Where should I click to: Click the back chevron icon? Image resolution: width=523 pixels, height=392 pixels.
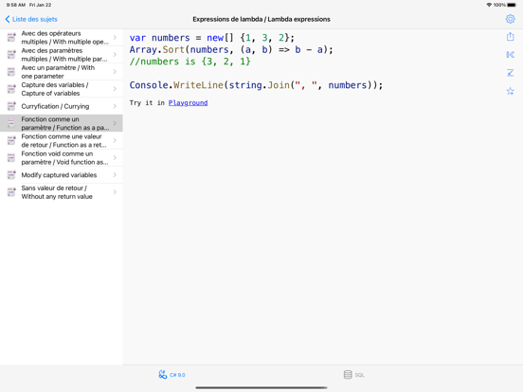8,19
